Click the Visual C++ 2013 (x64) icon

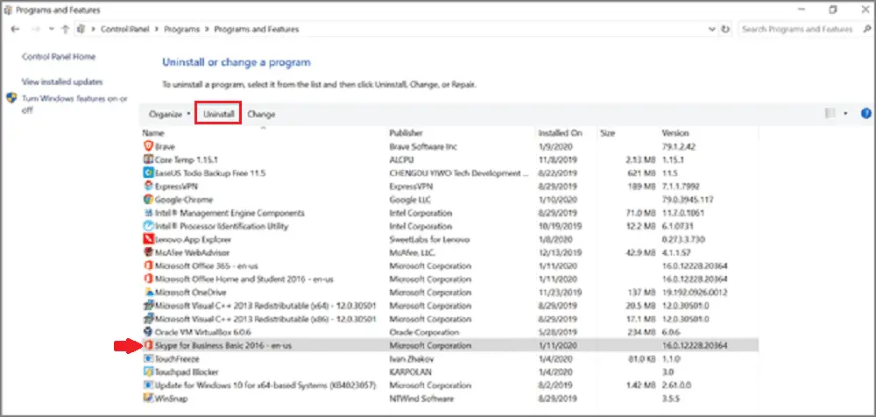[x=148, y=305]
